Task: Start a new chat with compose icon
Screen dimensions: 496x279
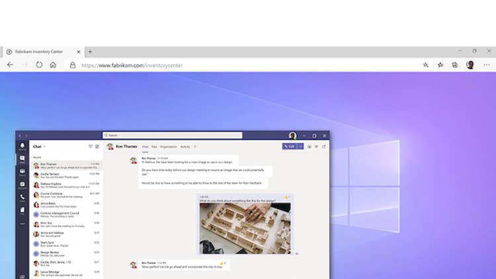Action: pyautogui.click(x=97, y=146)
